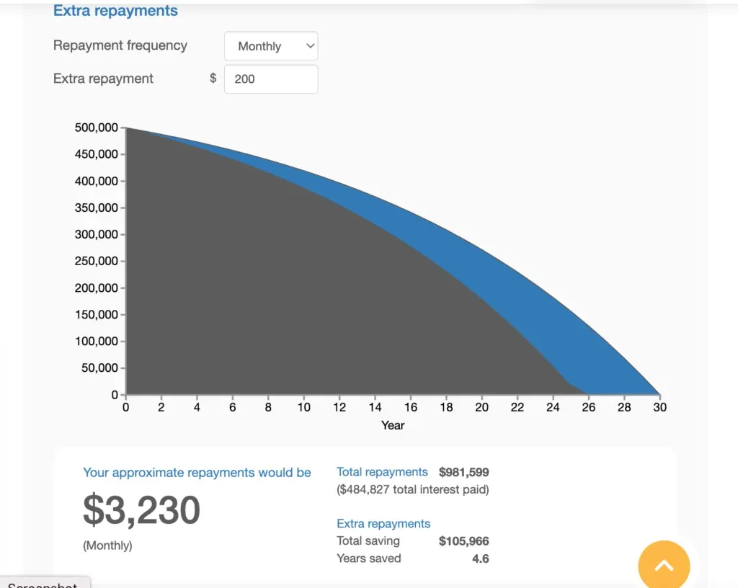Click the Years saved label

tap(368, 558)
